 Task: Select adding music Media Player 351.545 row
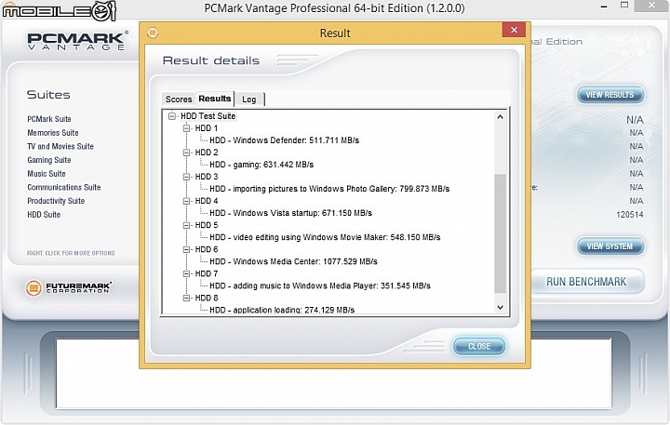[320, 286]
